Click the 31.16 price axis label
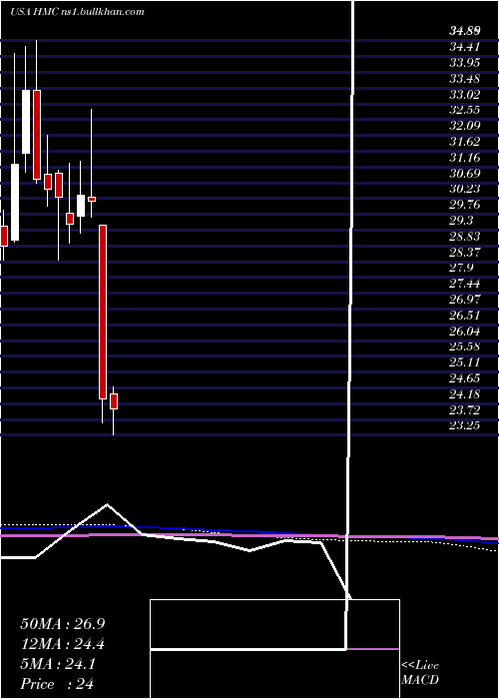 [465, 158]
